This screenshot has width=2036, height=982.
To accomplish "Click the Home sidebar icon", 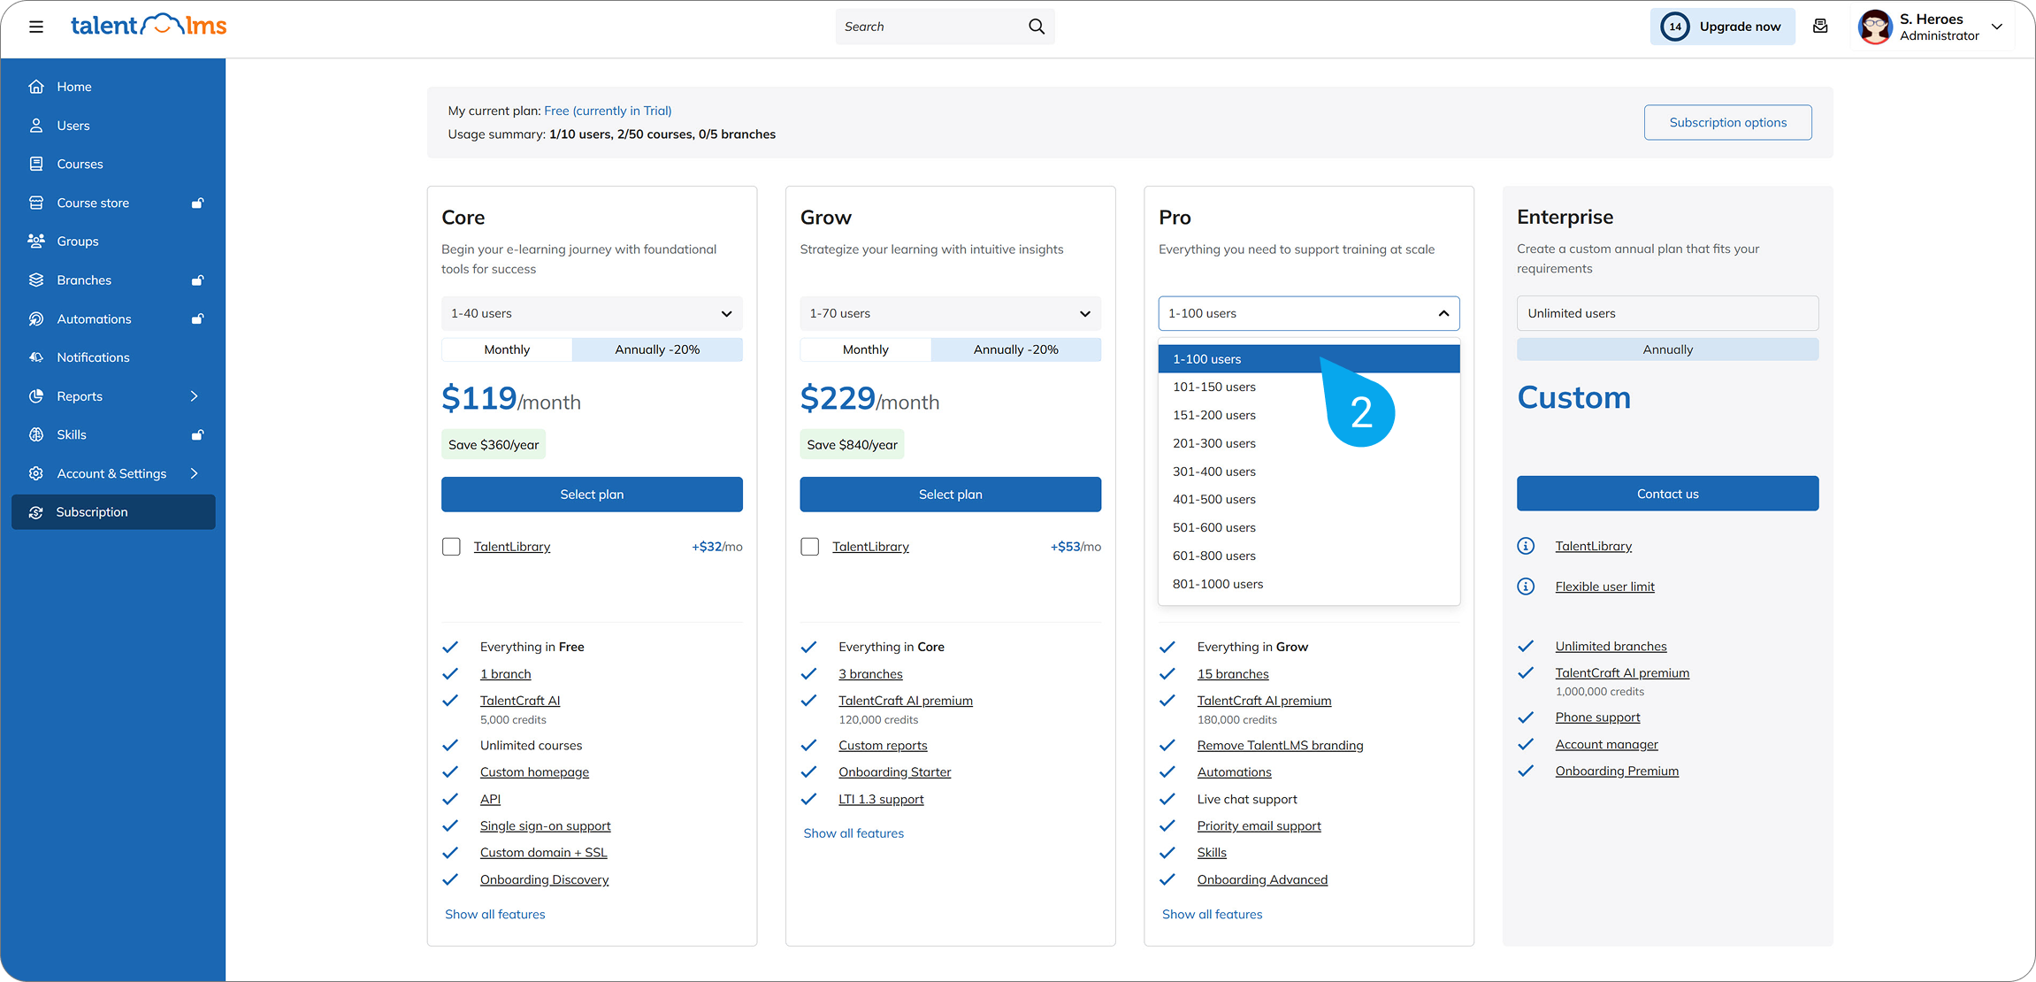I will coord(36,87).
